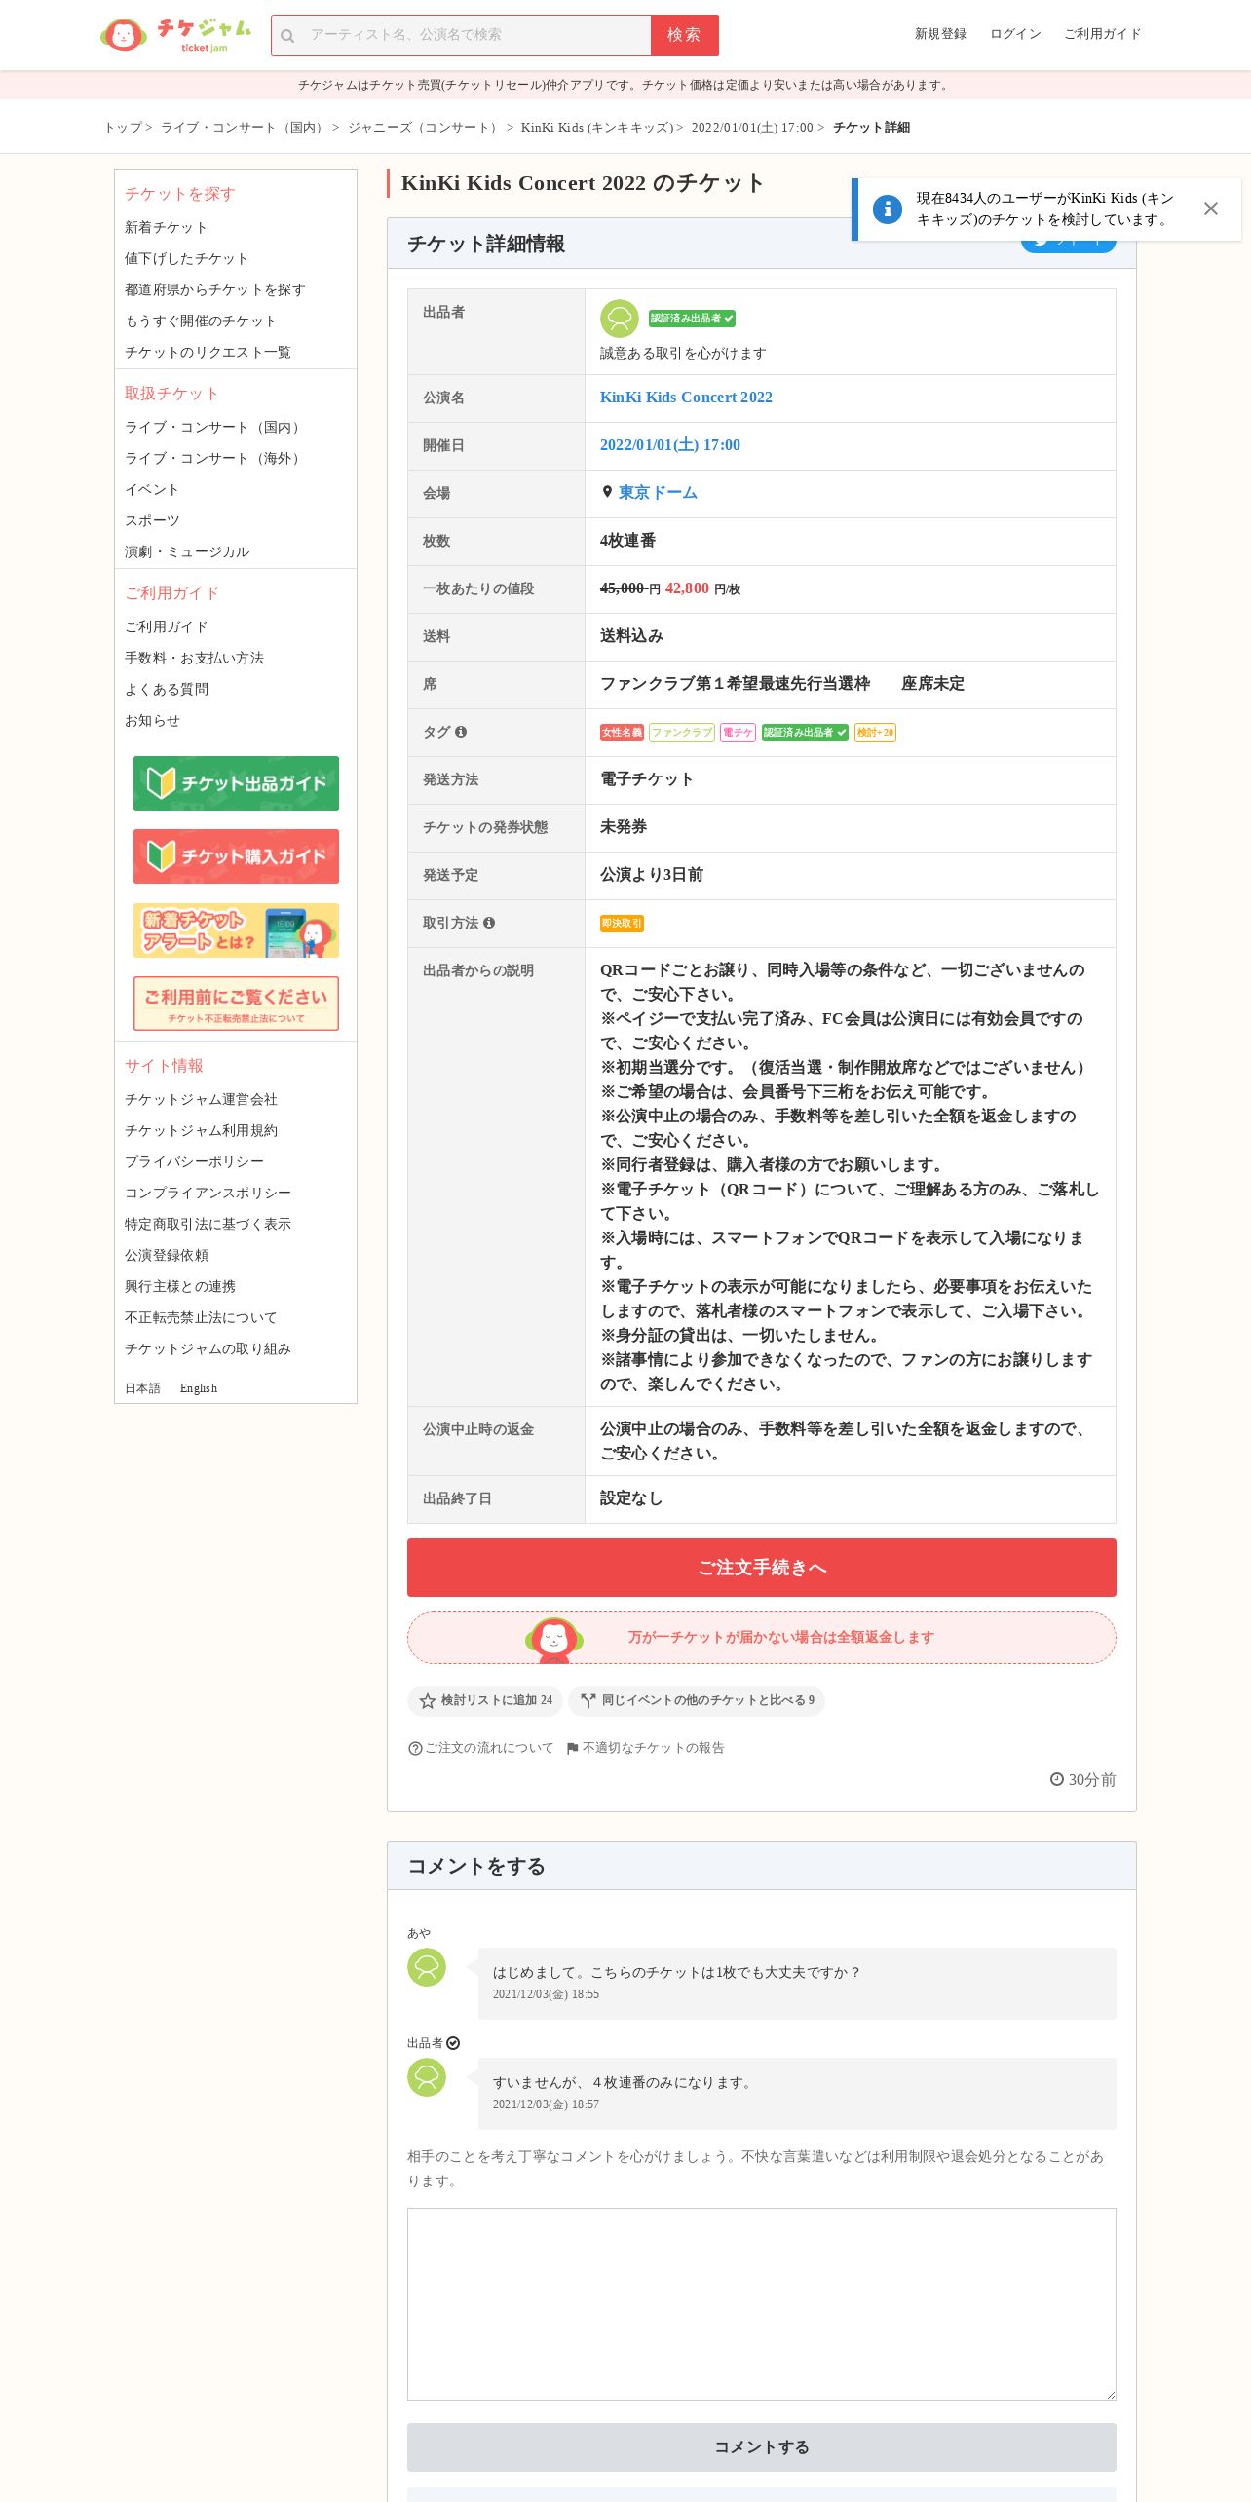Click the clock icon near 30分前
Viewport: 1251px width, 2502px height.
pyautogui.click(x=1057, y=1779)
